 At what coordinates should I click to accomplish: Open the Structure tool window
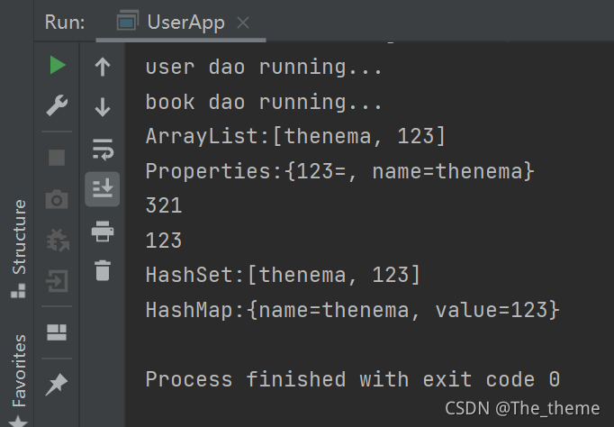coord(18,249)
